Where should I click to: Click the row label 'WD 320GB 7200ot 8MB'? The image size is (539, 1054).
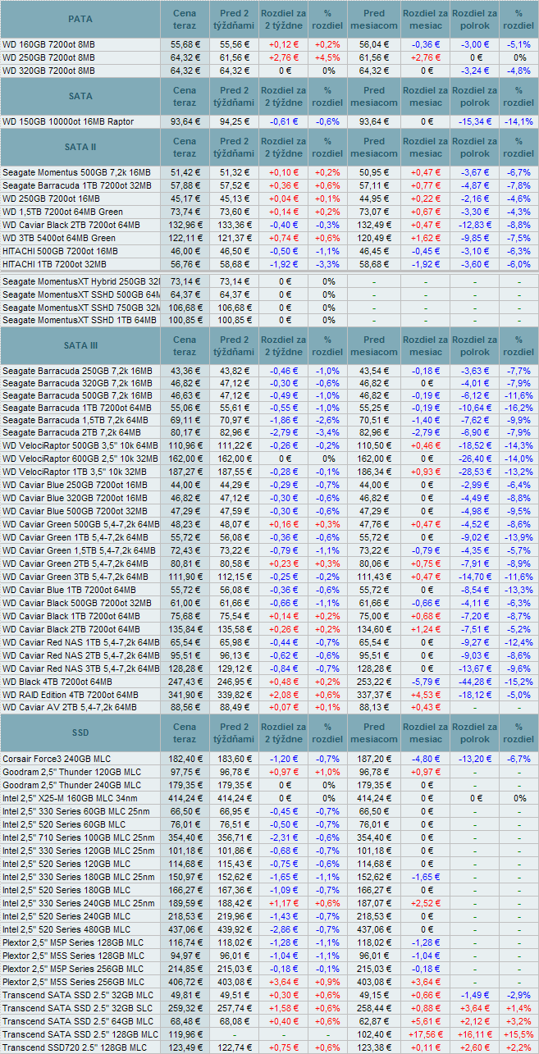[48, 71]
